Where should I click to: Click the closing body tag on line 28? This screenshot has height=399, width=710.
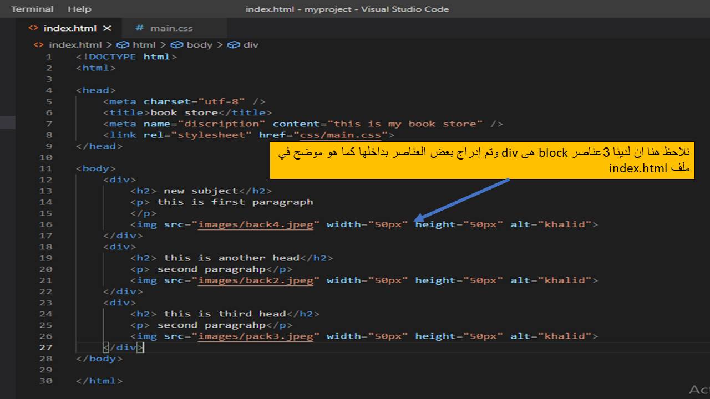(99, 359)
